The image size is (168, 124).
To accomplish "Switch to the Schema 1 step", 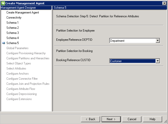I will [x=13, y=23].
